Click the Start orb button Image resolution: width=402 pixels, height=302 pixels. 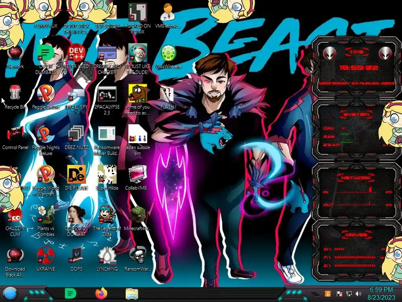pos(10,294)
